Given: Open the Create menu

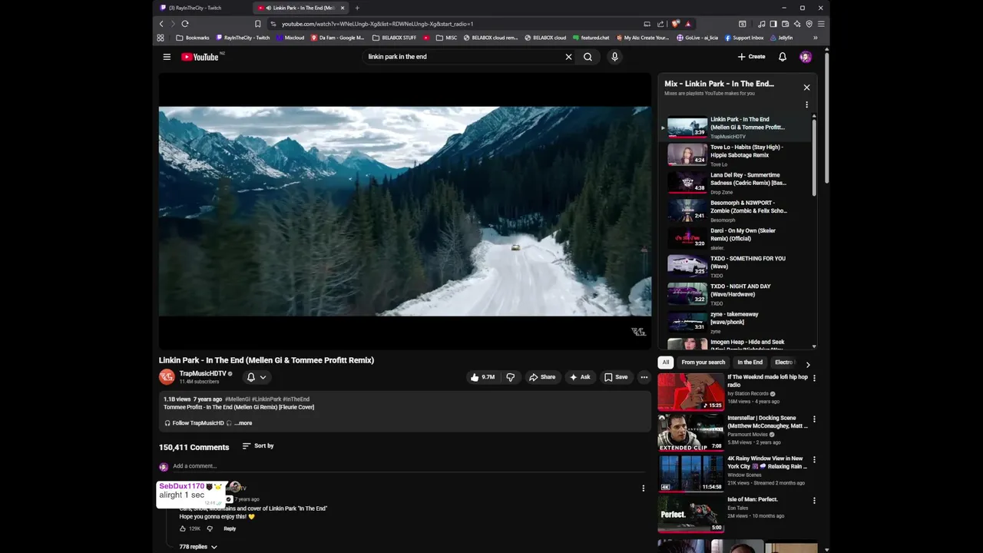Looking at the screenshot, I should pyautogui.click(x=752, y=57).
